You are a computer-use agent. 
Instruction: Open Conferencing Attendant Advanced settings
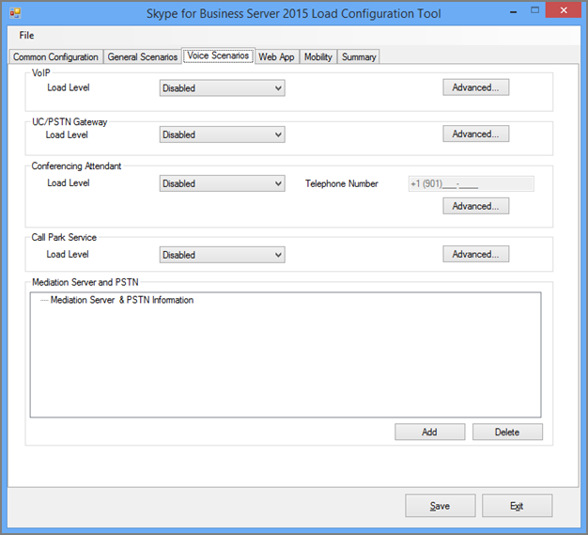(x=475, y=206)
